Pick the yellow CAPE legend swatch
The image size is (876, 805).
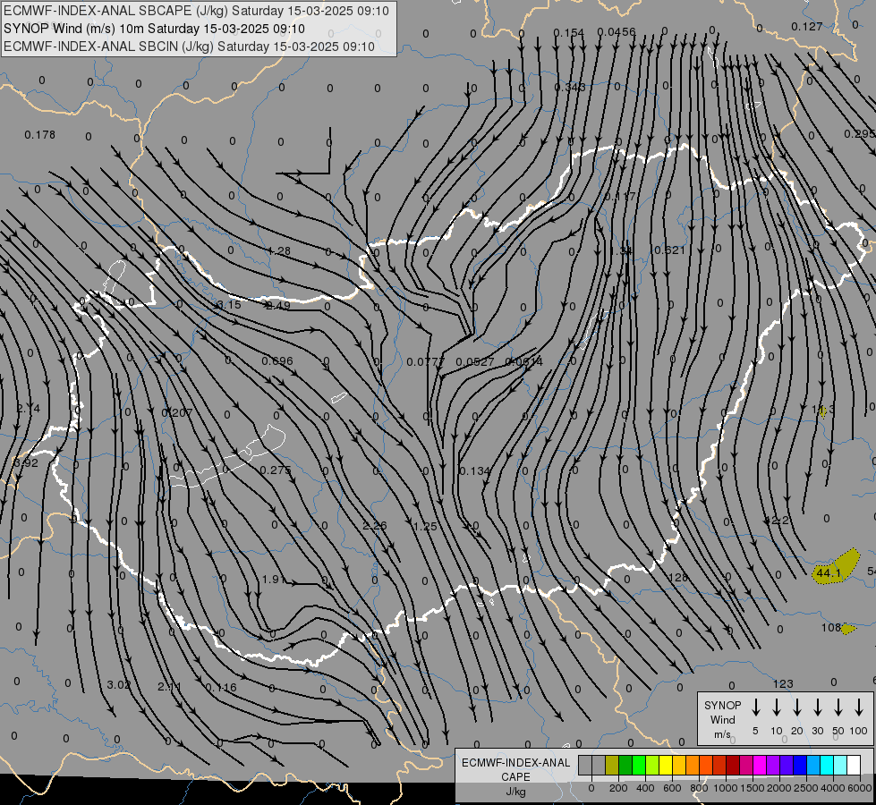(x=666, y=766)
